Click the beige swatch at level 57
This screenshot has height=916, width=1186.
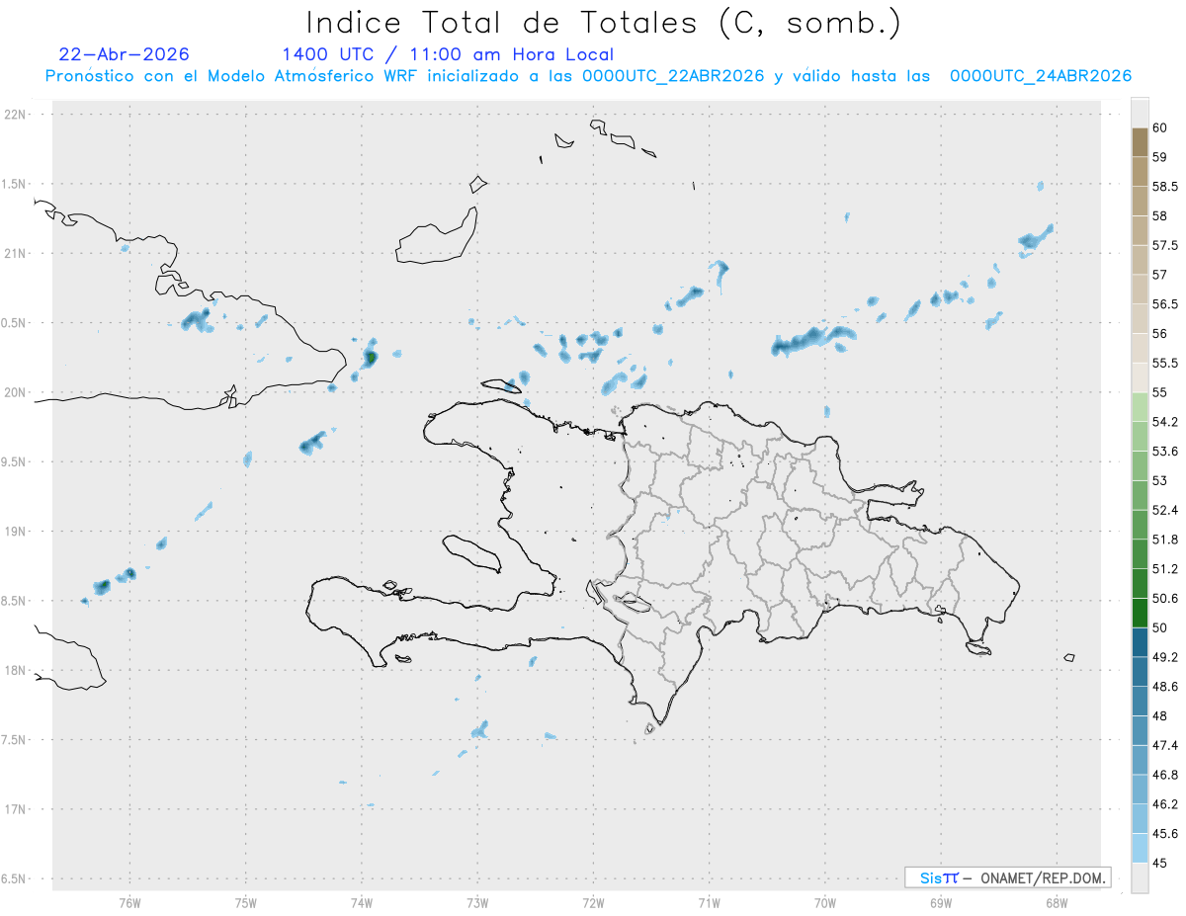pos(1140,260)
